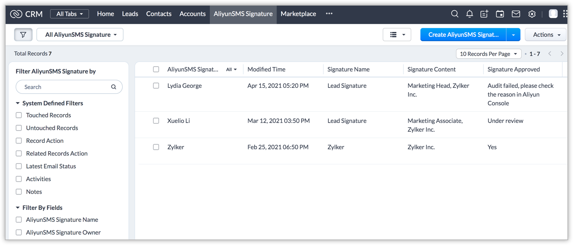Viewport: 573px width, 245px height.
Task: Click 'Total Records 7' label
Action: [33, 53]
